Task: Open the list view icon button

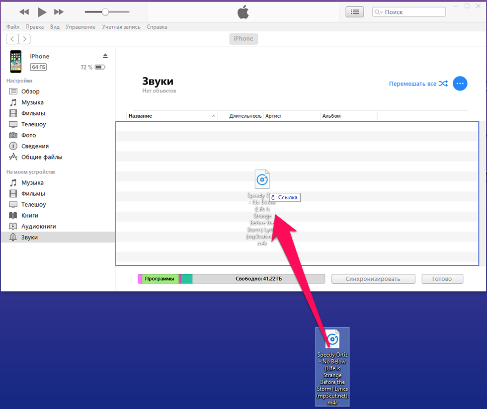Action: [354, 12]
